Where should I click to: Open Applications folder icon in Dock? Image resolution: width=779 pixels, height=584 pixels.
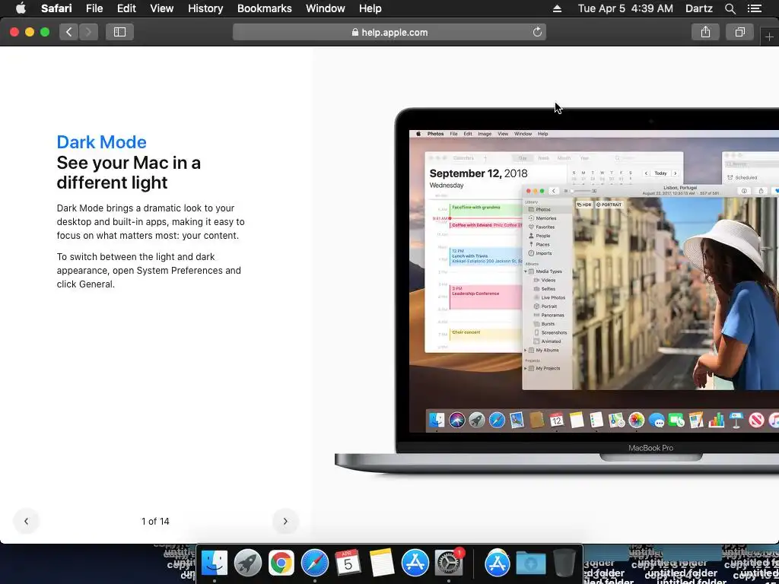point(498,563)
